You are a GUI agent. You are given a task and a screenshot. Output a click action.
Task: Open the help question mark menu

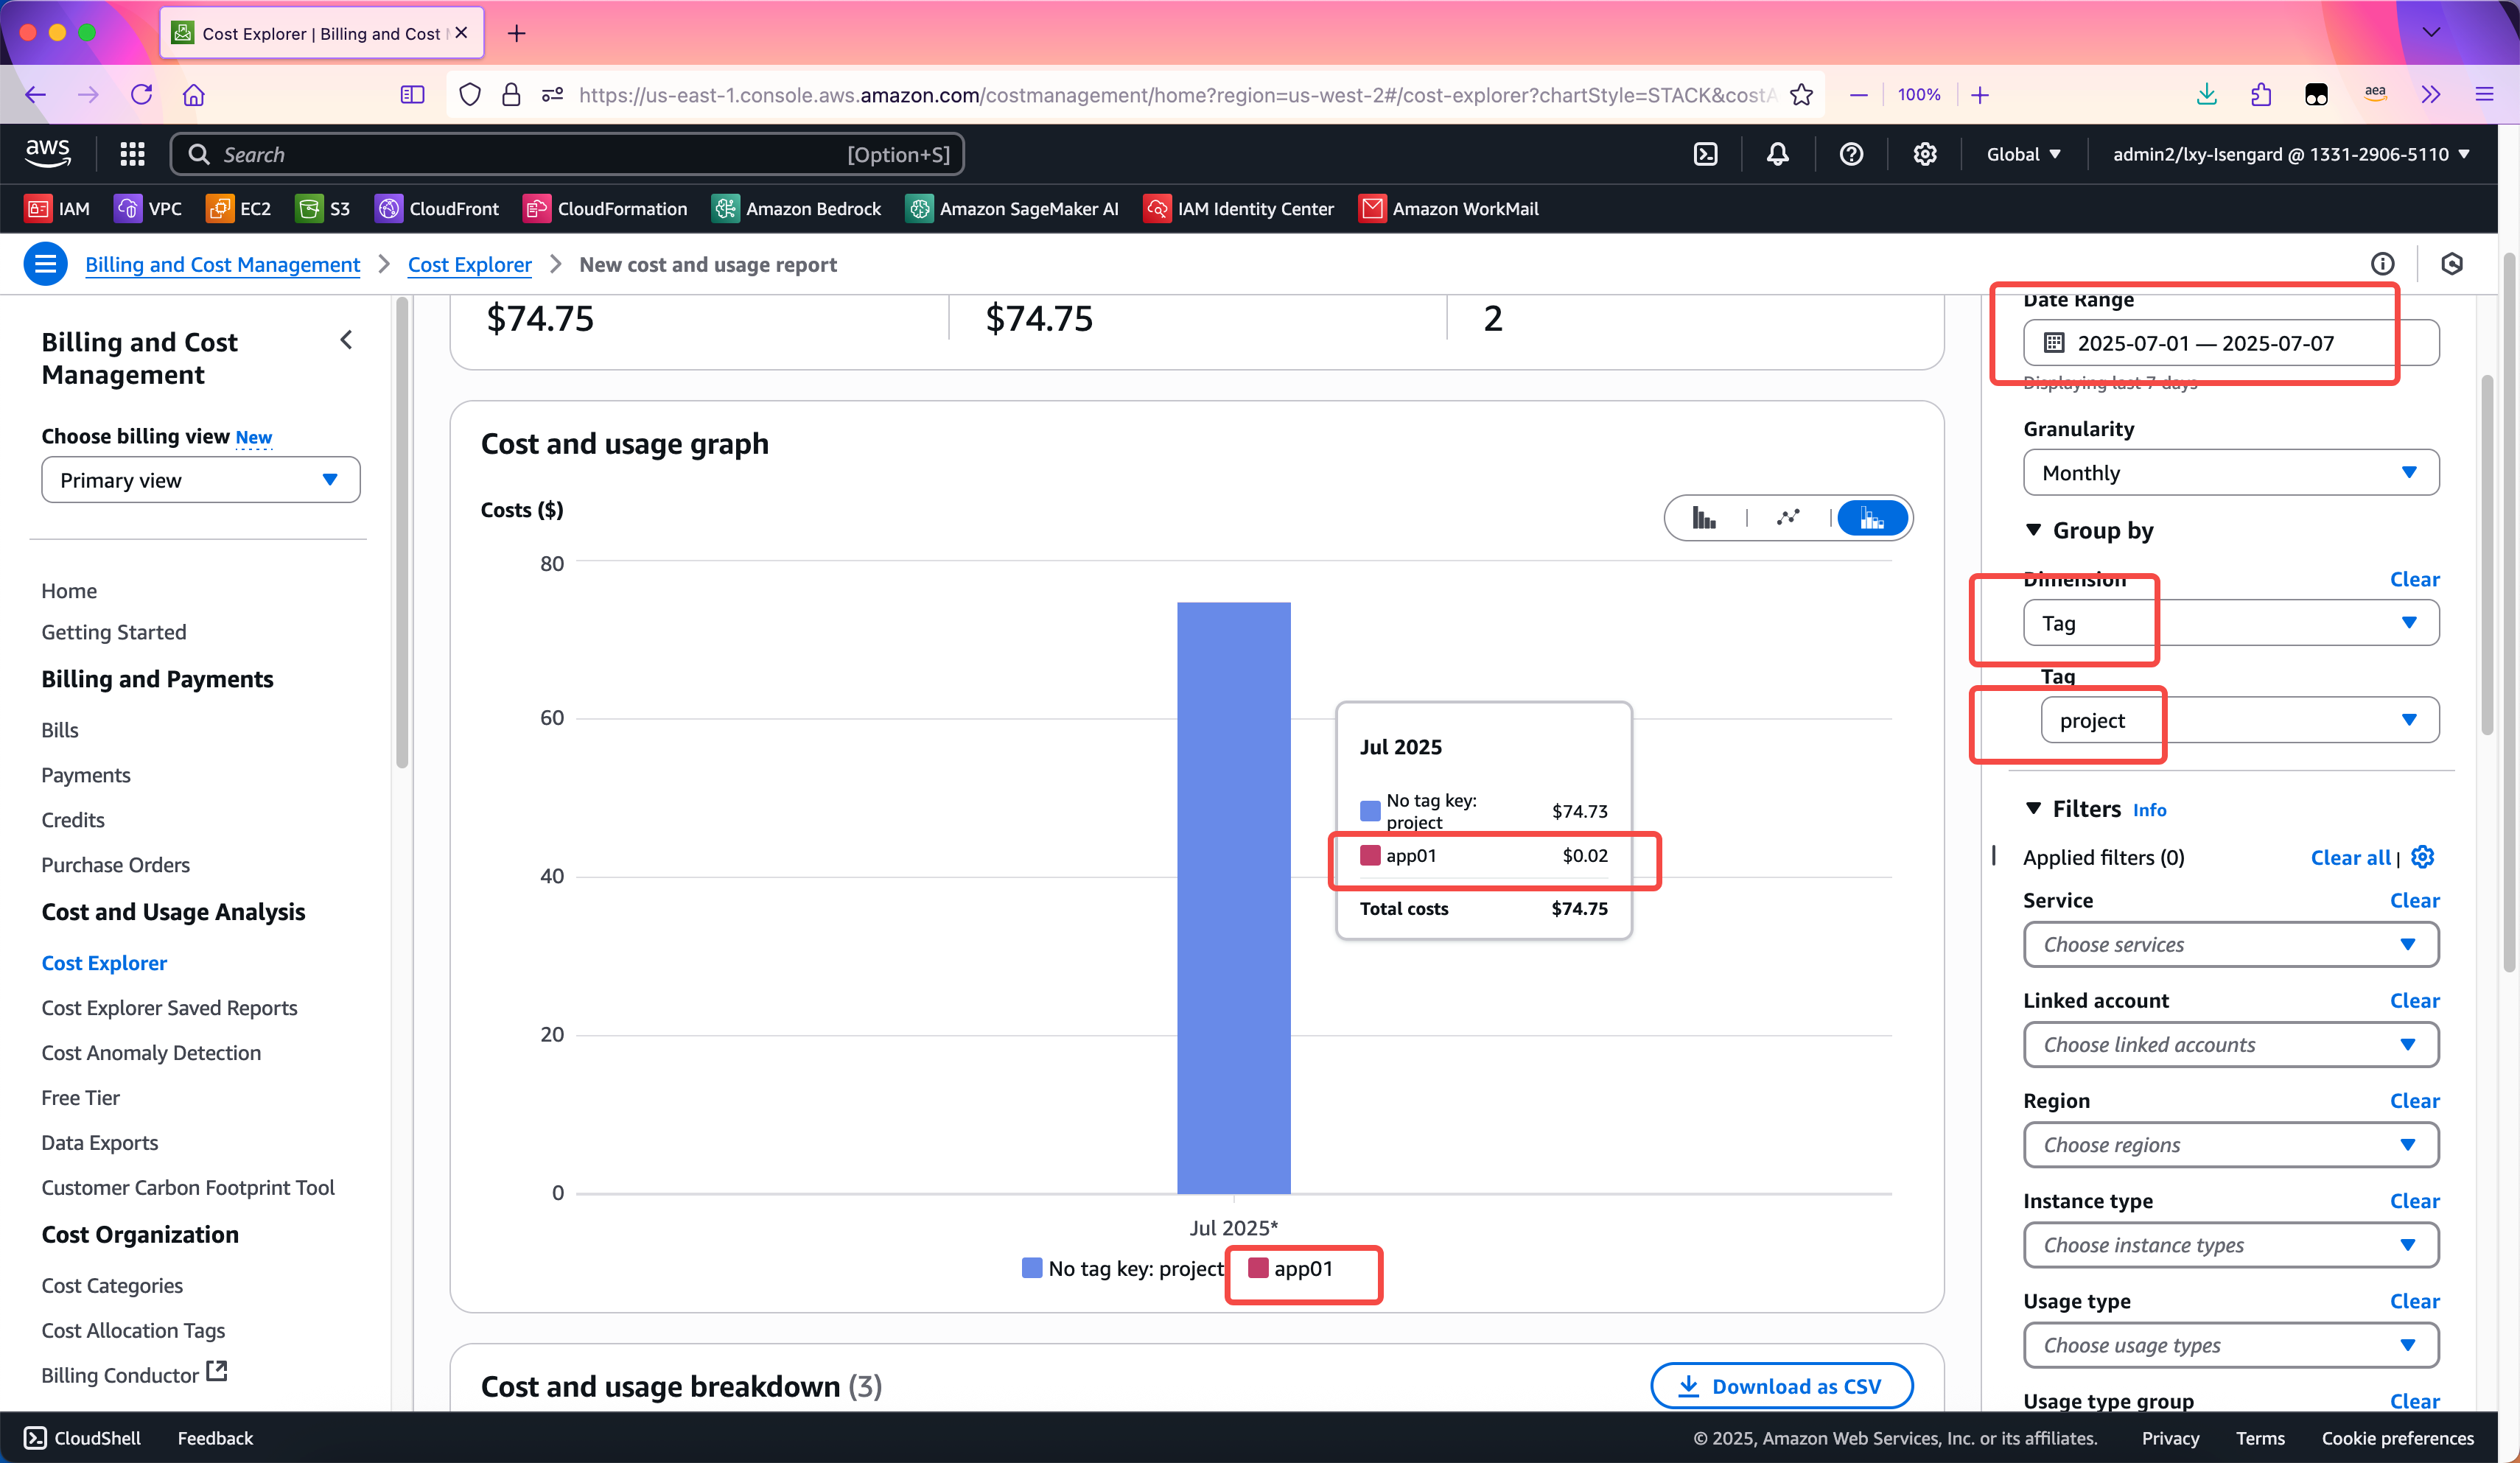pyautogui.click(x=1851, y=154)
